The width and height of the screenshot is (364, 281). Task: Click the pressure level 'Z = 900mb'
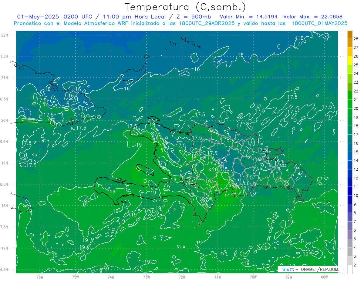click(194, 17)
